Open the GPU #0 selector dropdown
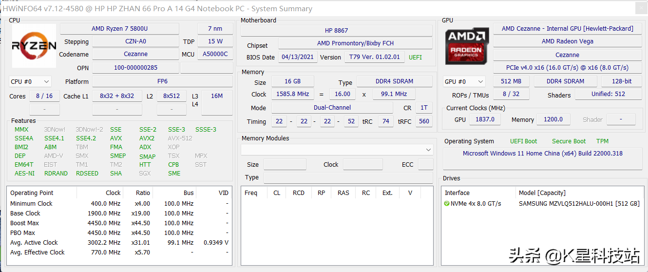The image size is (648, 272). [x=464, y=81]
